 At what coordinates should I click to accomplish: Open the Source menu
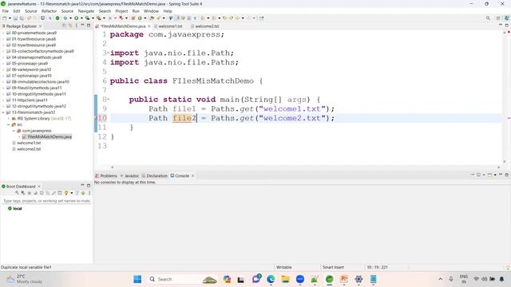tap(31, 11)
